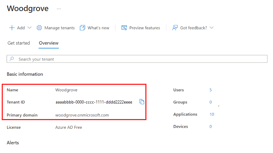Click the Manage tenants button label

(x=59, y=28)
